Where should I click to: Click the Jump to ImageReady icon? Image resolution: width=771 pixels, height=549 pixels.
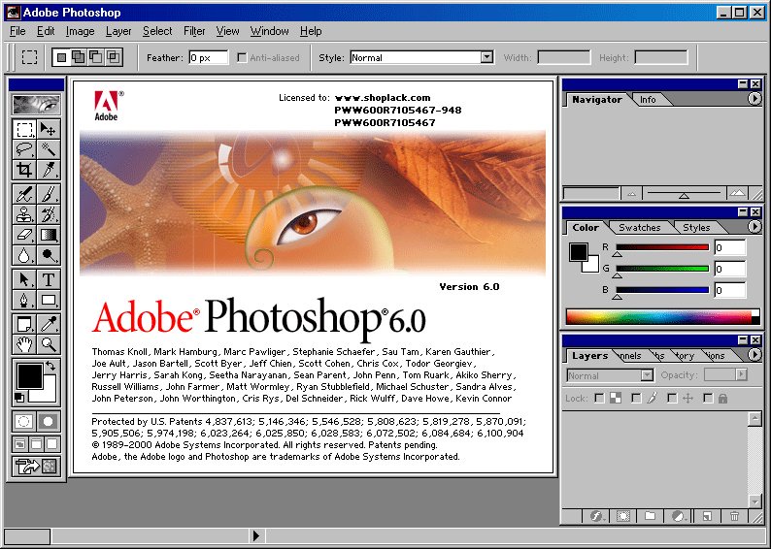(x=36, y=466)
